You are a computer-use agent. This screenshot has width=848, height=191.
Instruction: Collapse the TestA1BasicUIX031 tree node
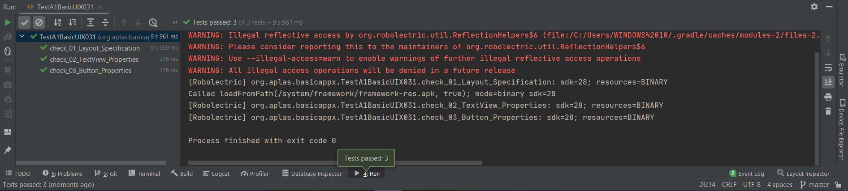pos(22,36)
